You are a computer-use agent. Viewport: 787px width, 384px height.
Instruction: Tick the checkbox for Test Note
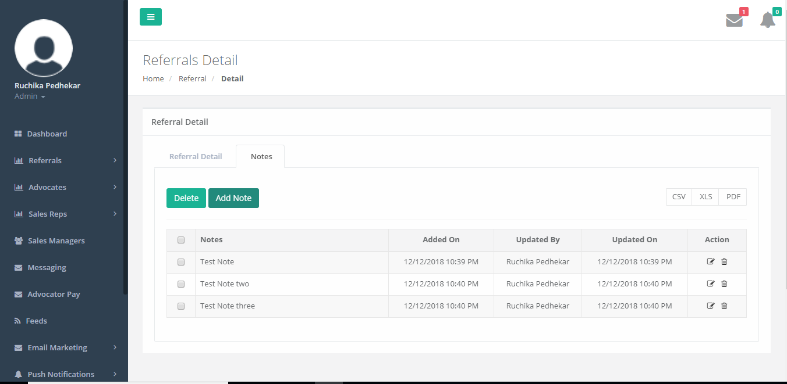[x=181, y=262]
